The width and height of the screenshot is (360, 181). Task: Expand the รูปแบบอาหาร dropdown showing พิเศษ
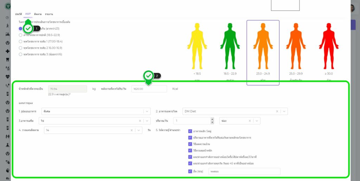147,111
